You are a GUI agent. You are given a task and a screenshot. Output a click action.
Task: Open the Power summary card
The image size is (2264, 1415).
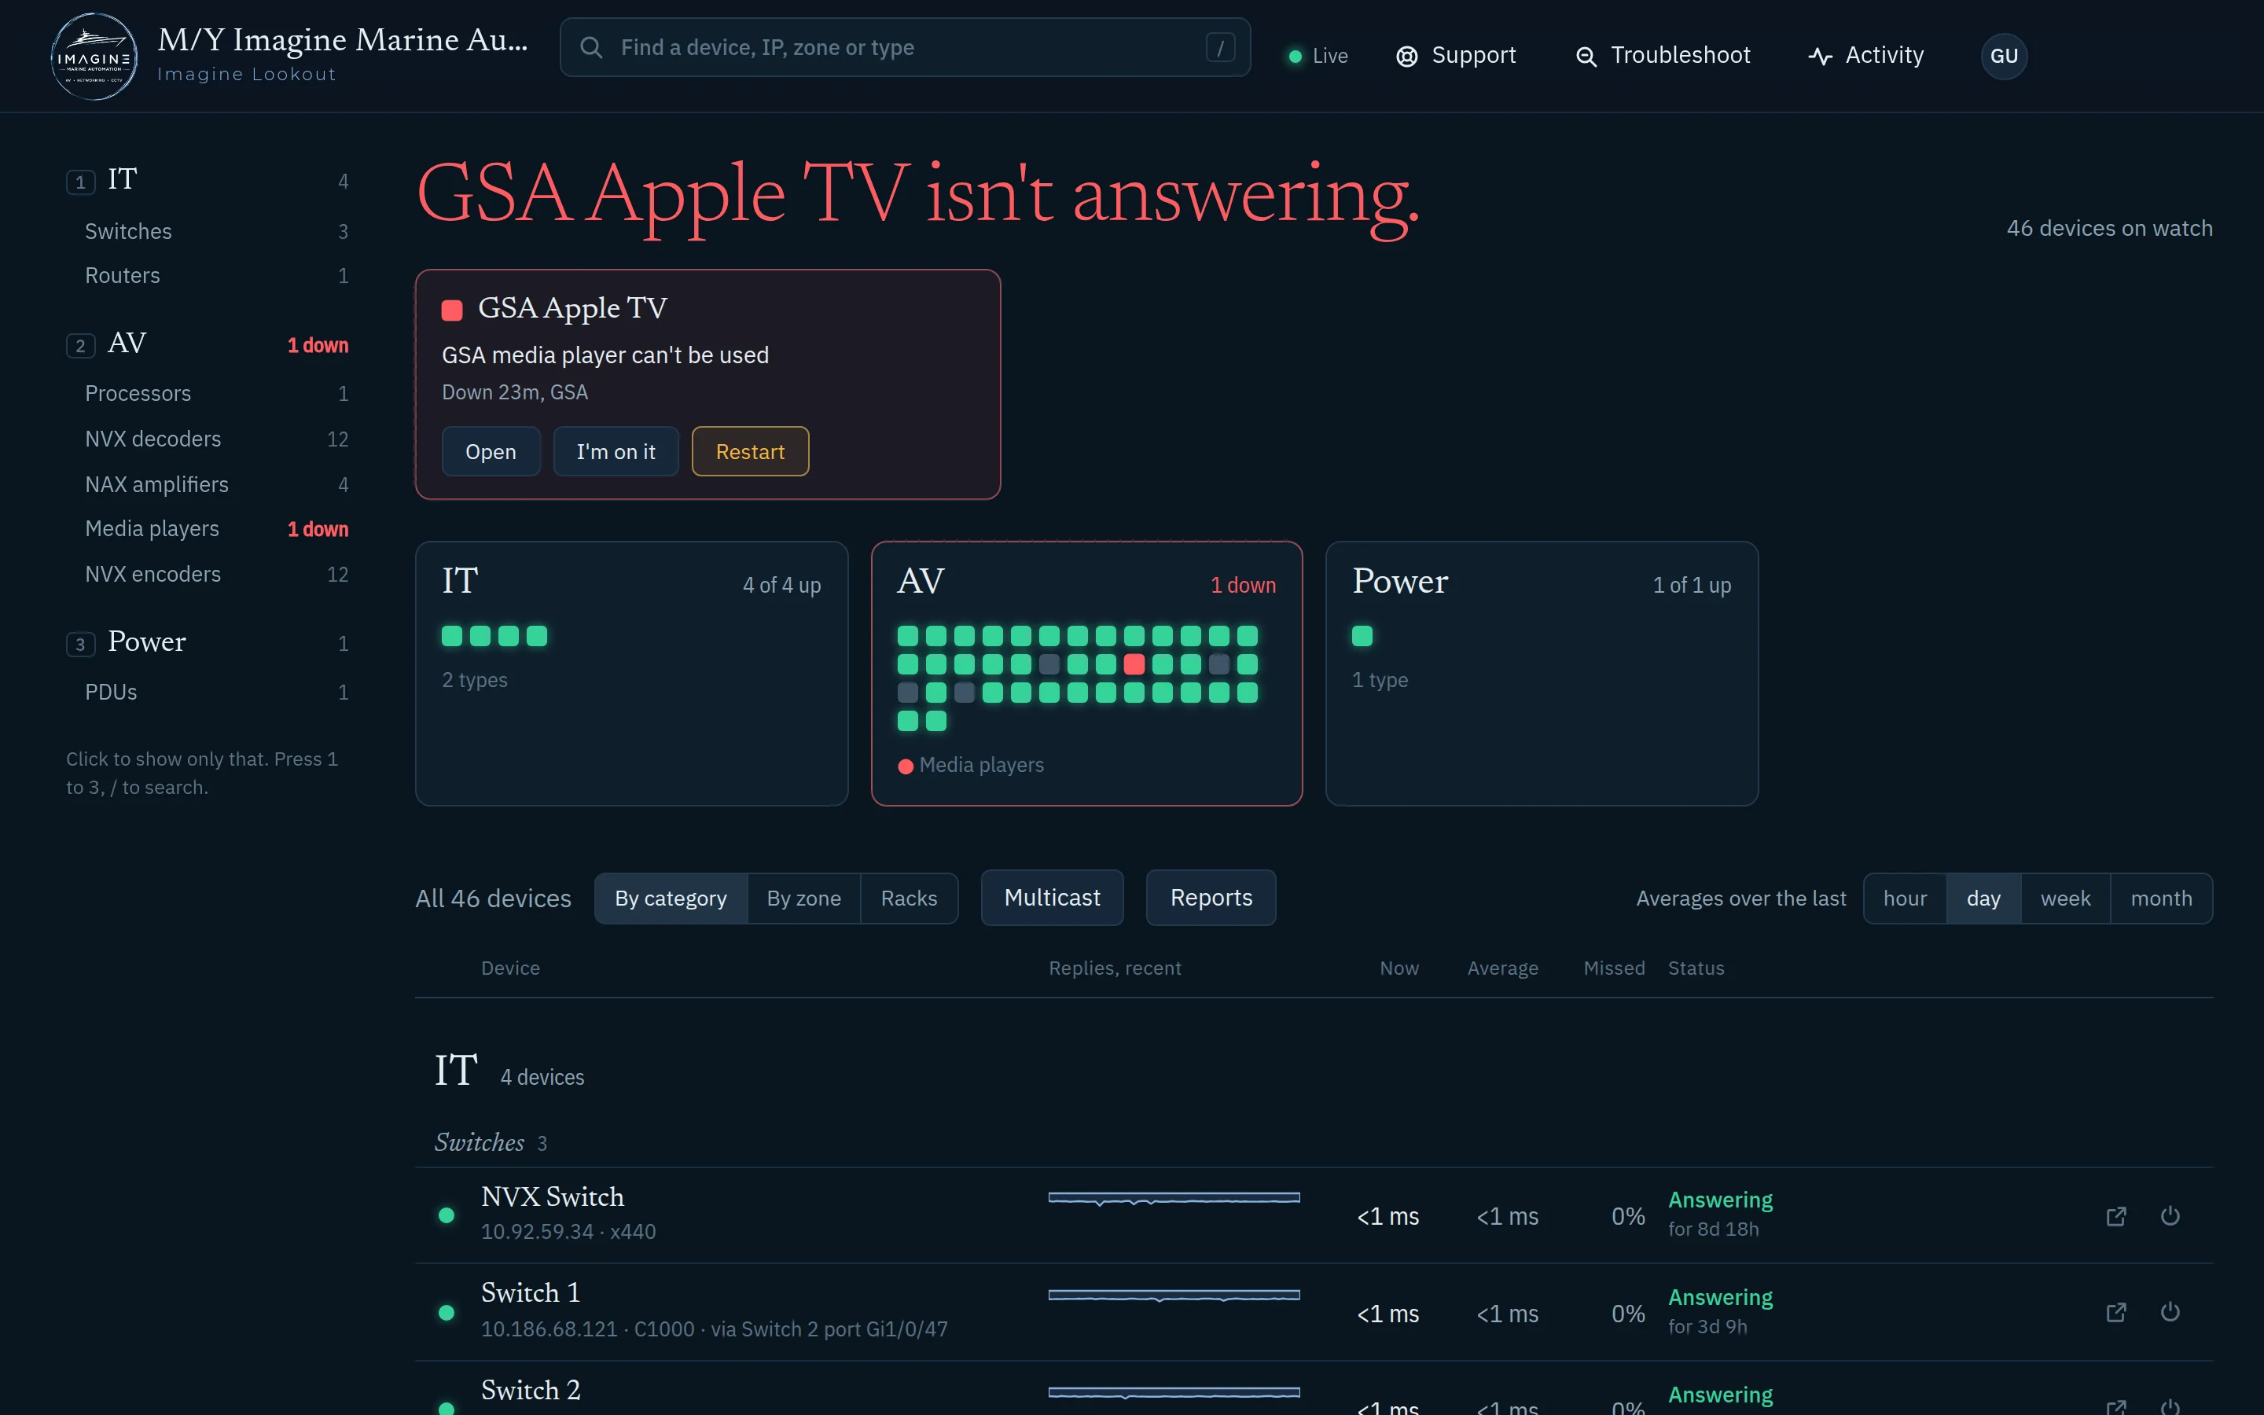click(x=1542, y=673)
